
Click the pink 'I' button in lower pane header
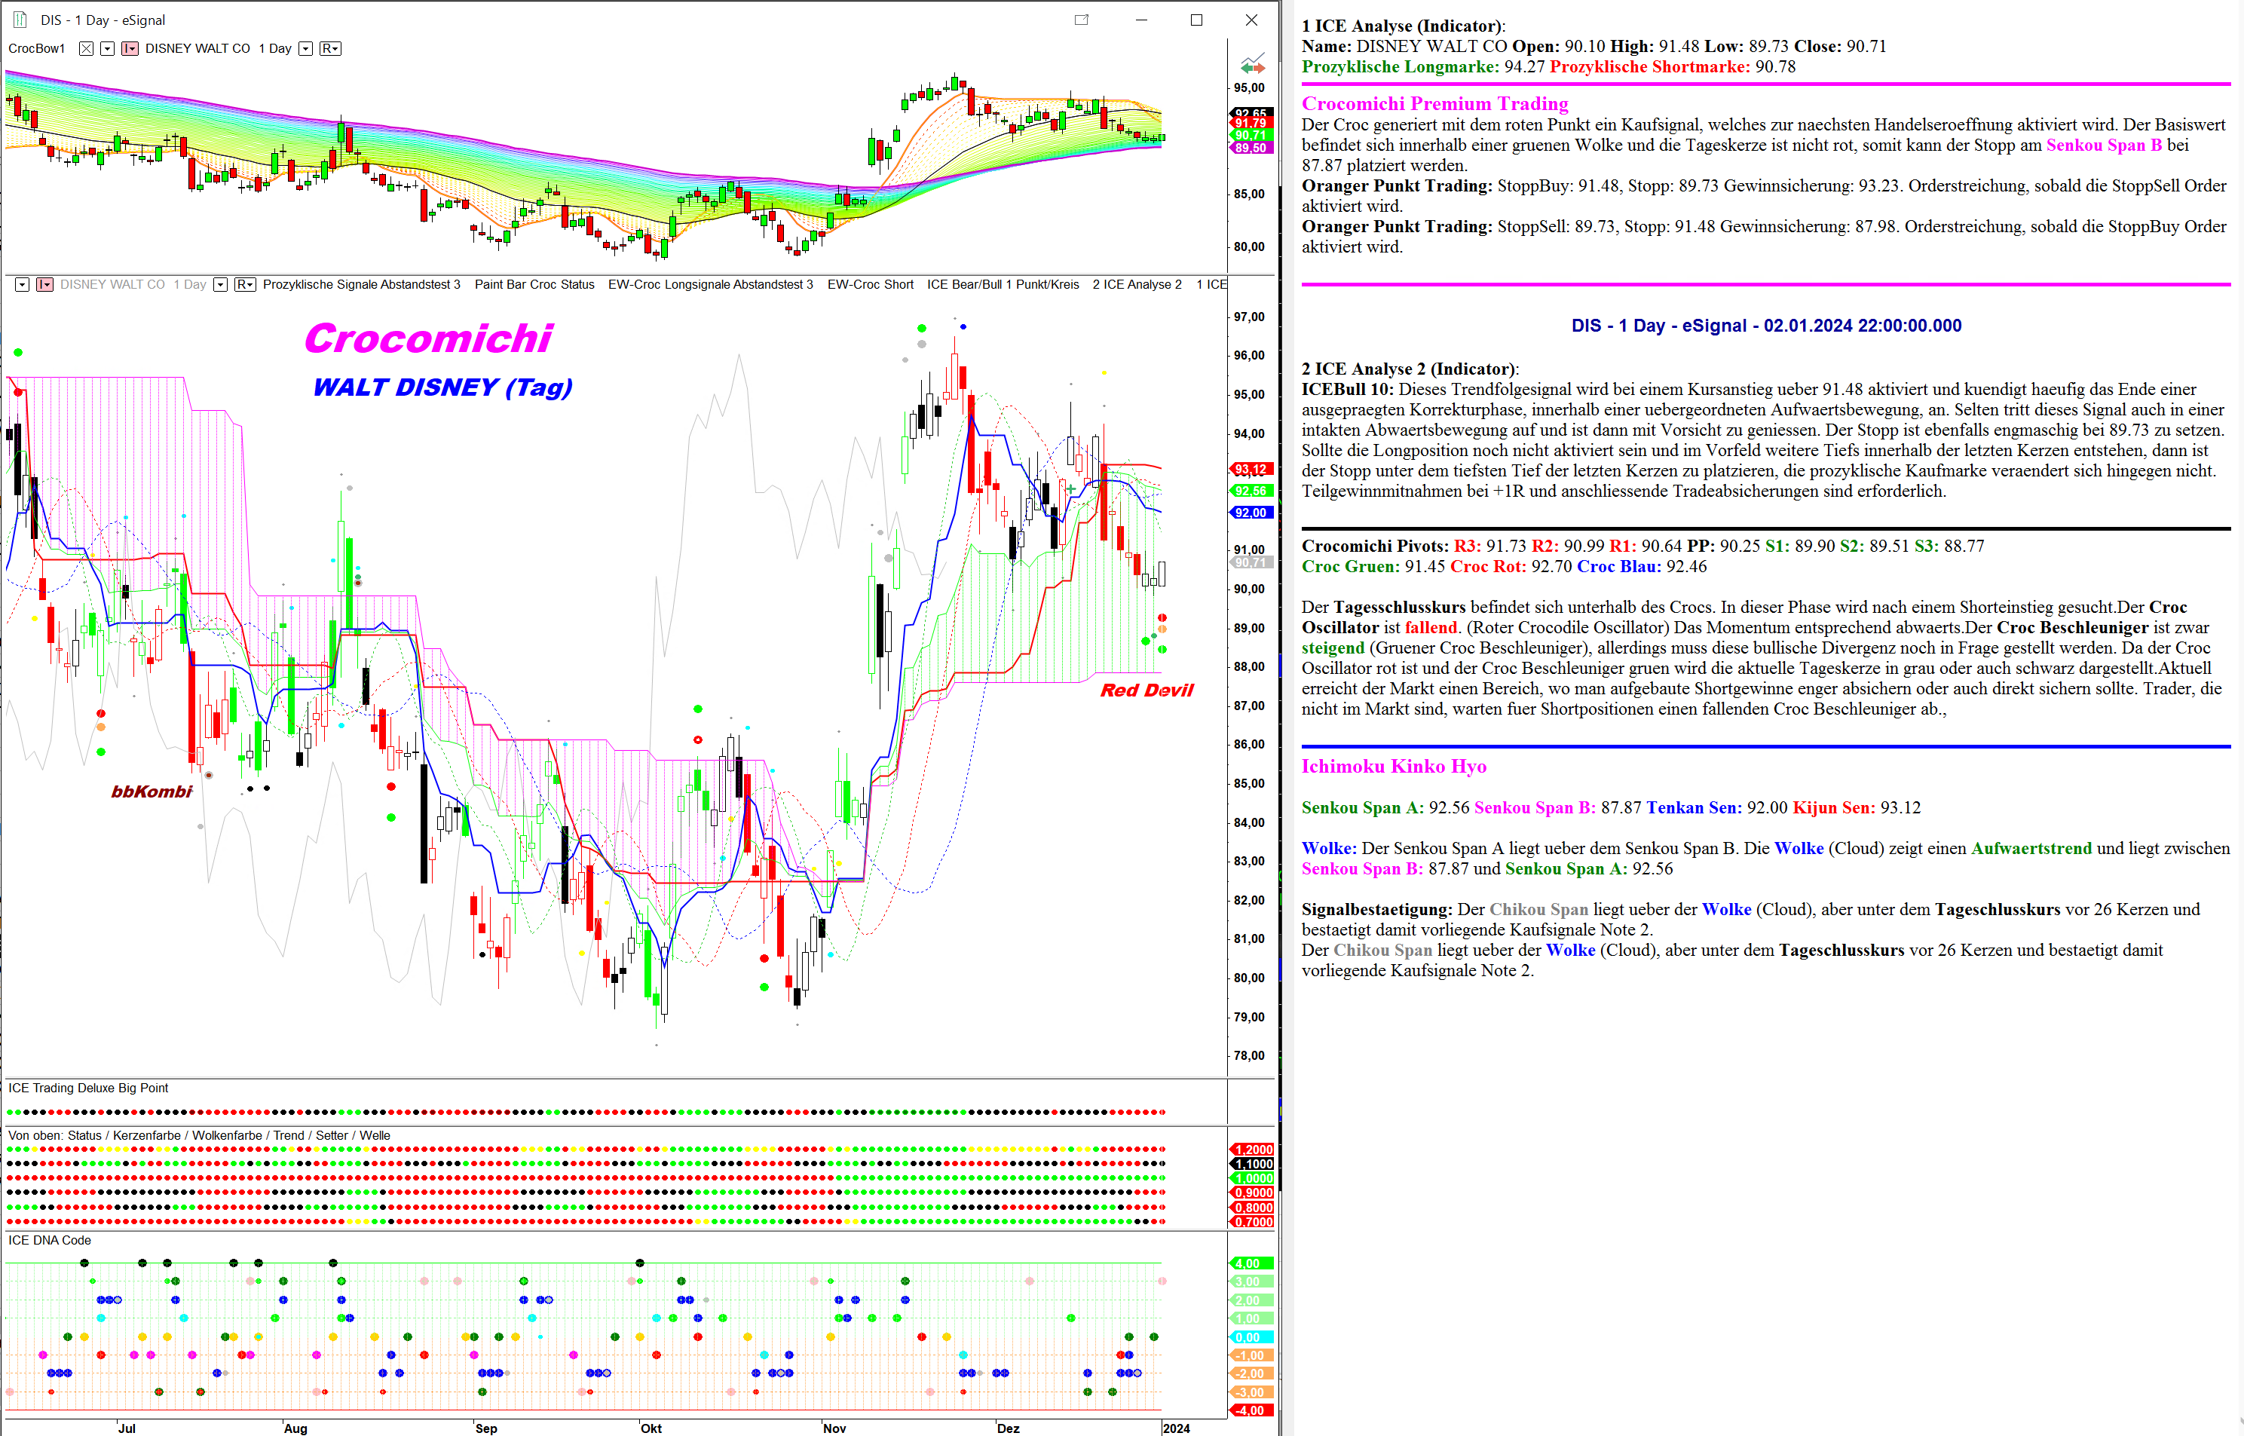click(44, 284)
